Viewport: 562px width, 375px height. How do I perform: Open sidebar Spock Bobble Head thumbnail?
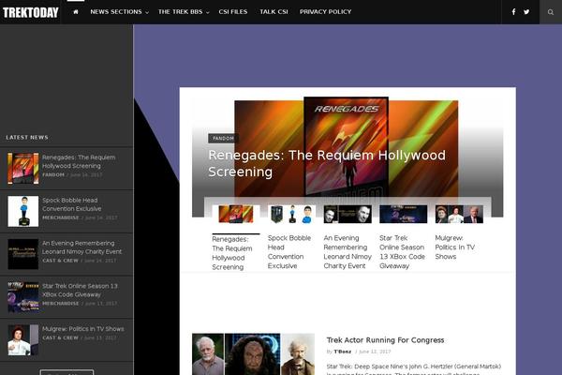click(x=23, y=211)
